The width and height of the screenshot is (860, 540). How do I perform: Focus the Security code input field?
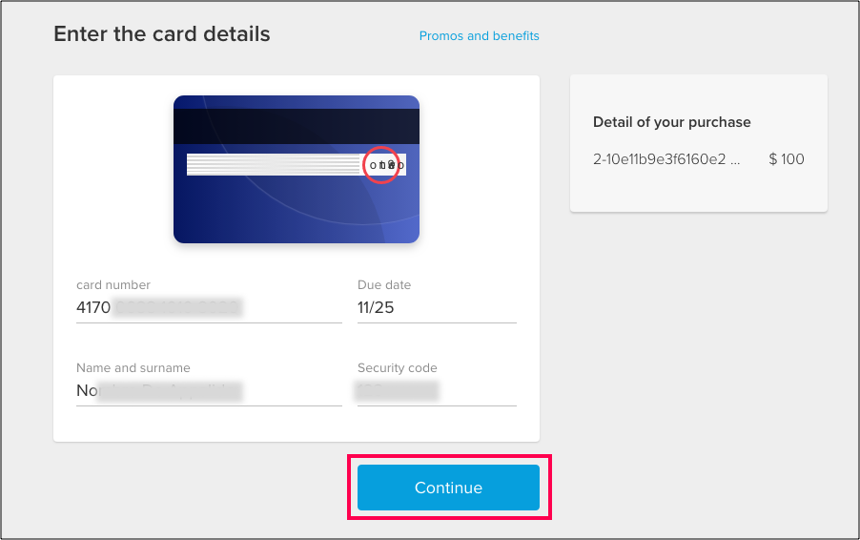coord(437,390)
